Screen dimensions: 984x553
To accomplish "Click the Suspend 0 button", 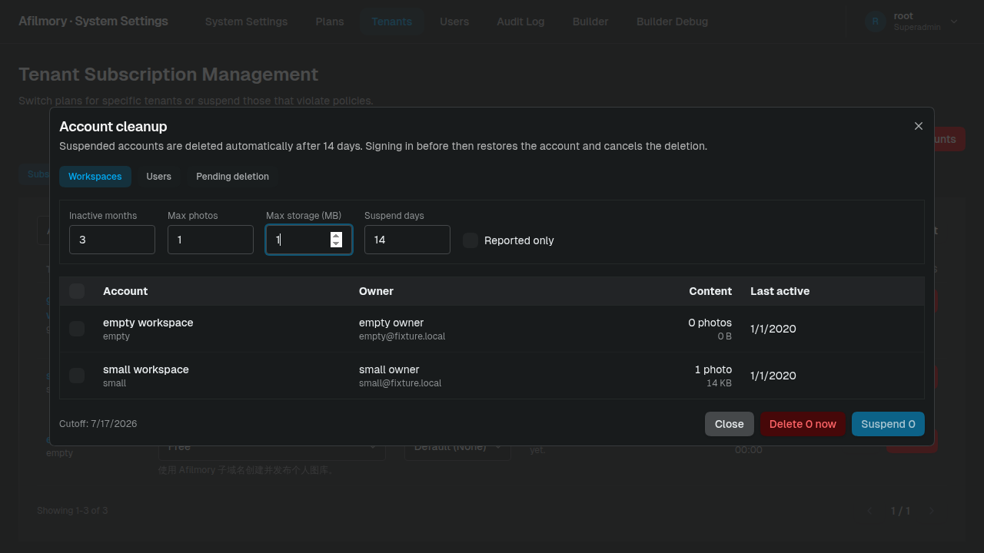I will 888,424.
